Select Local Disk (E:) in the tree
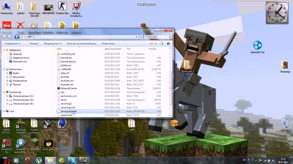Screen dimensions: 293x164 (22, 103)
